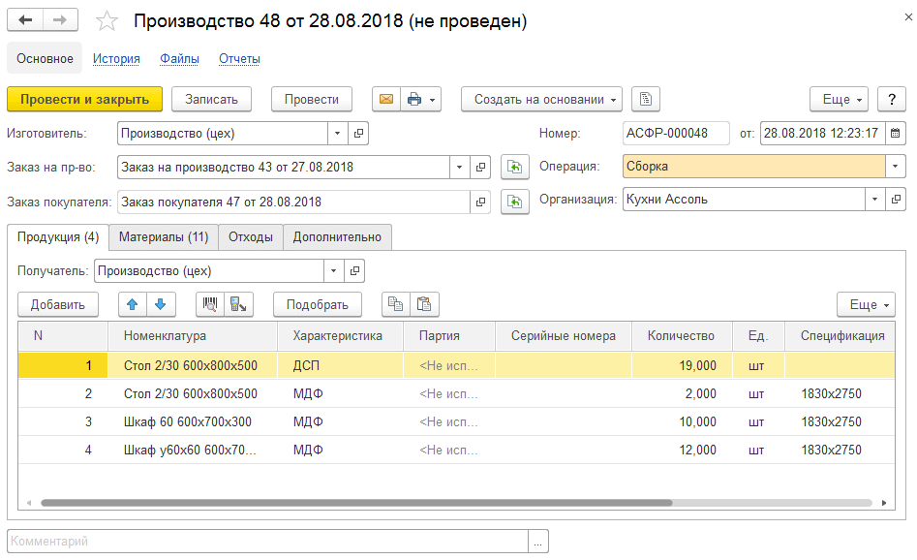Click Характеристика cell ДСП
The image size is (917, 560).
341,365
